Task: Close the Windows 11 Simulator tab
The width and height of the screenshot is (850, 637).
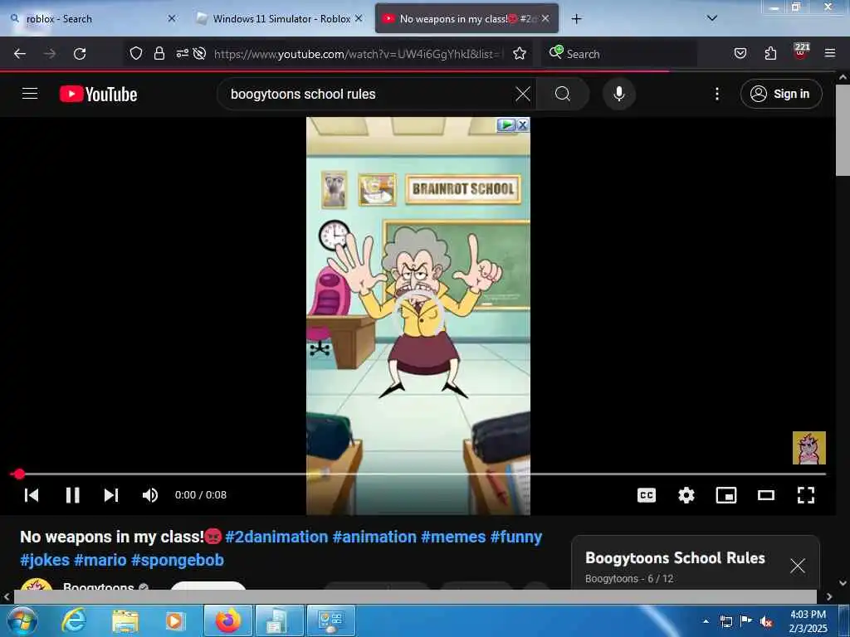Action: [x=359, y=18]
